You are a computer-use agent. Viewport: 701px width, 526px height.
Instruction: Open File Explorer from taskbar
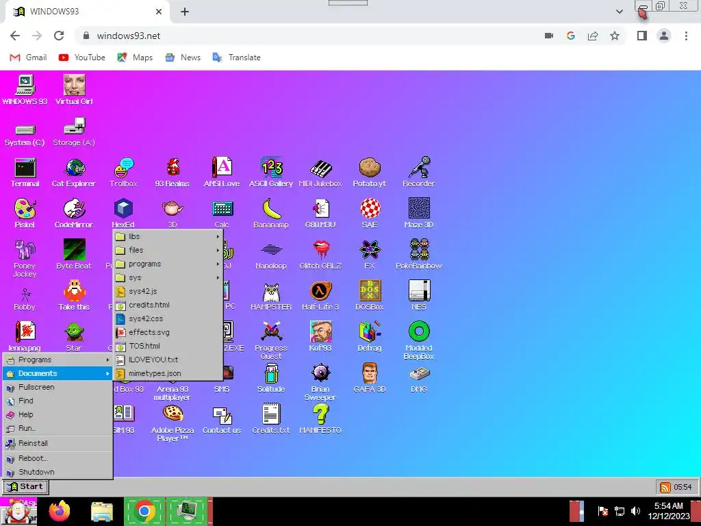click(102, 511)
